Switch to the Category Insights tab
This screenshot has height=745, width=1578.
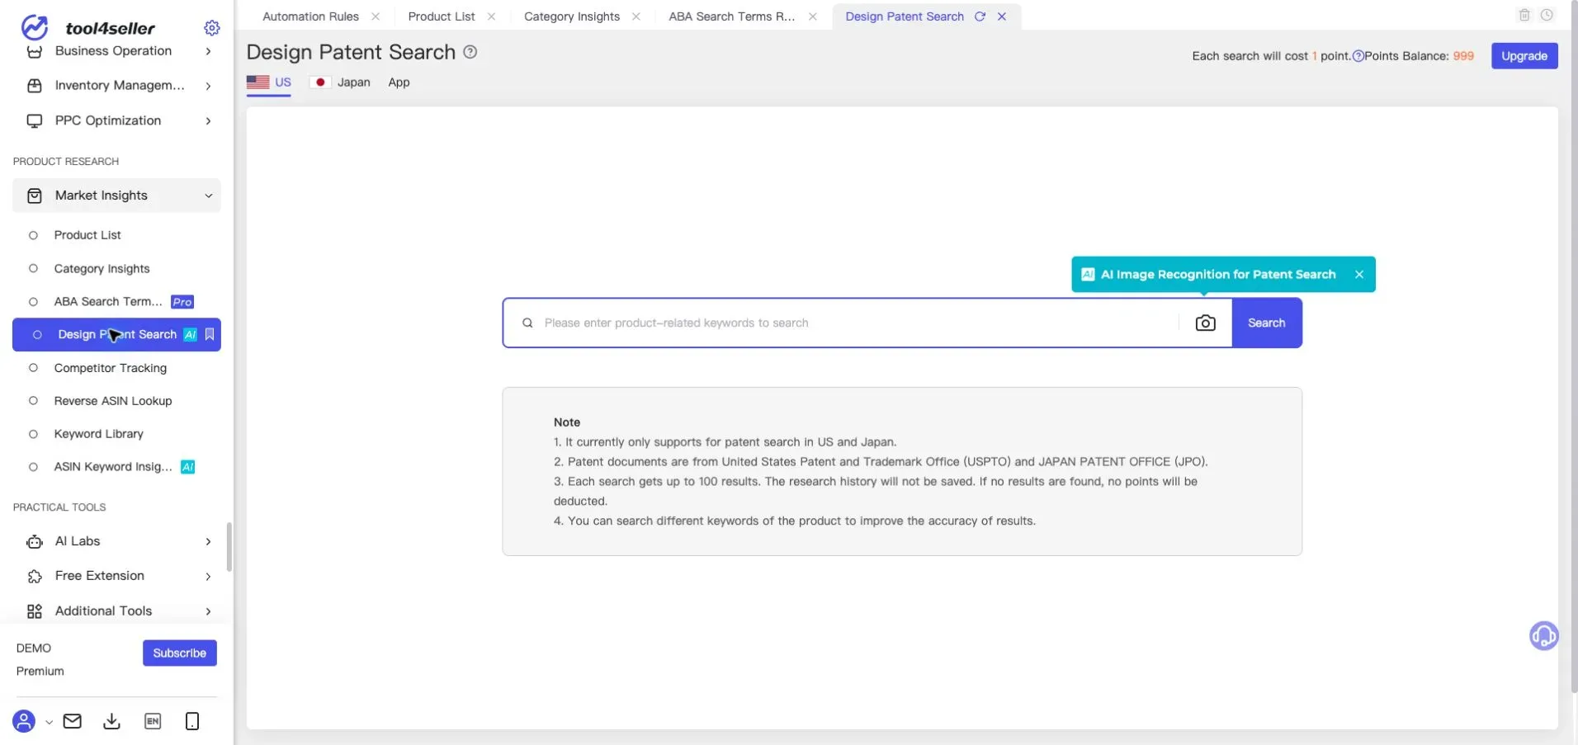[x=572, y=17]
